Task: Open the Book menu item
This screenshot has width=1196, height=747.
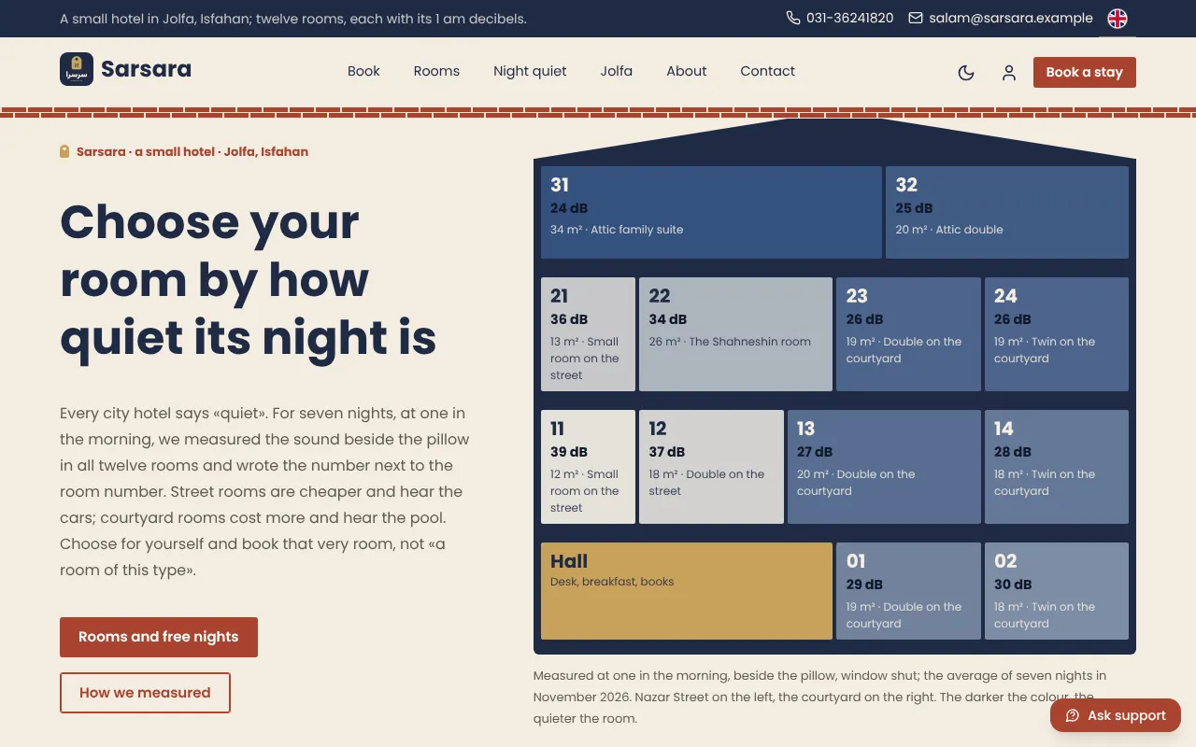Action: [363, 71]
